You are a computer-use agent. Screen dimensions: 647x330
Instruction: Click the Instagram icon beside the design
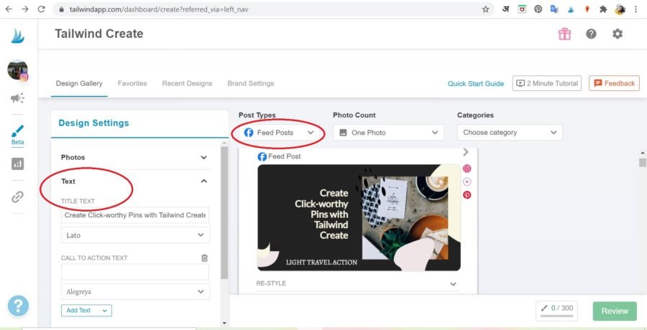[467, 169]
